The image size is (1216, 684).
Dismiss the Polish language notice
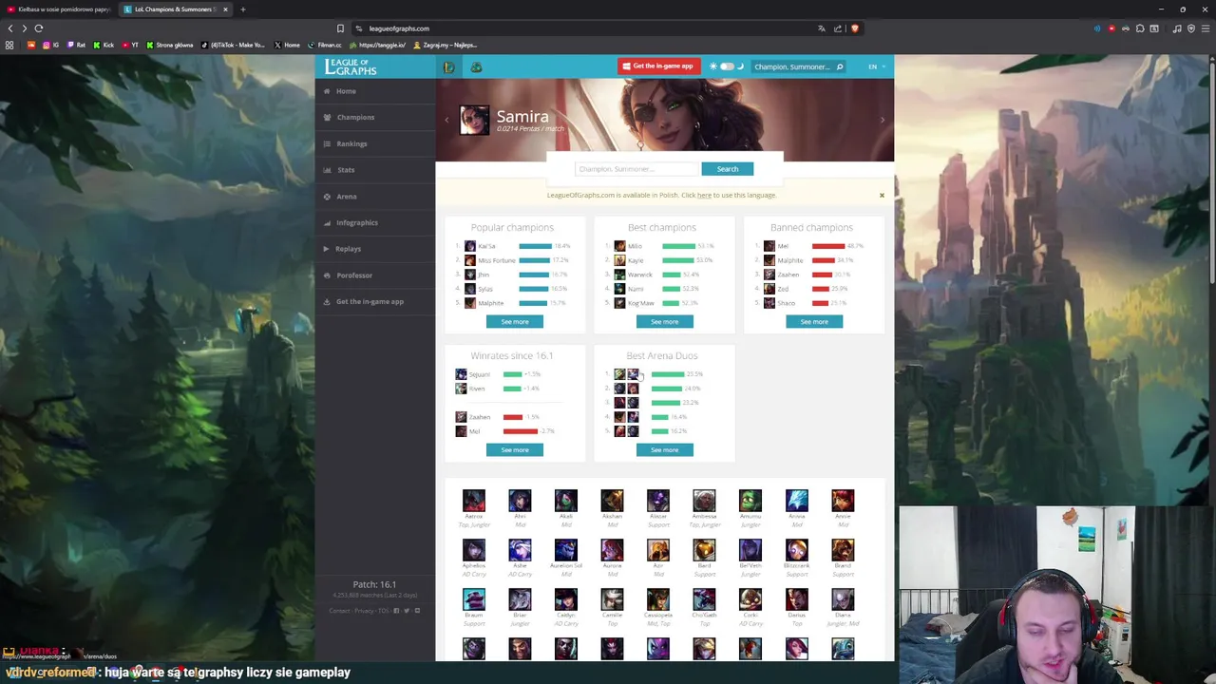882,195
